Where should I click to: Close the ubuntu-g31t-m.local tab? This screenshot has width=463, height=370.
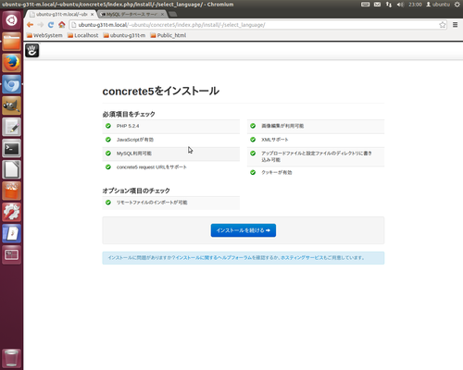[x=92, y=14]
